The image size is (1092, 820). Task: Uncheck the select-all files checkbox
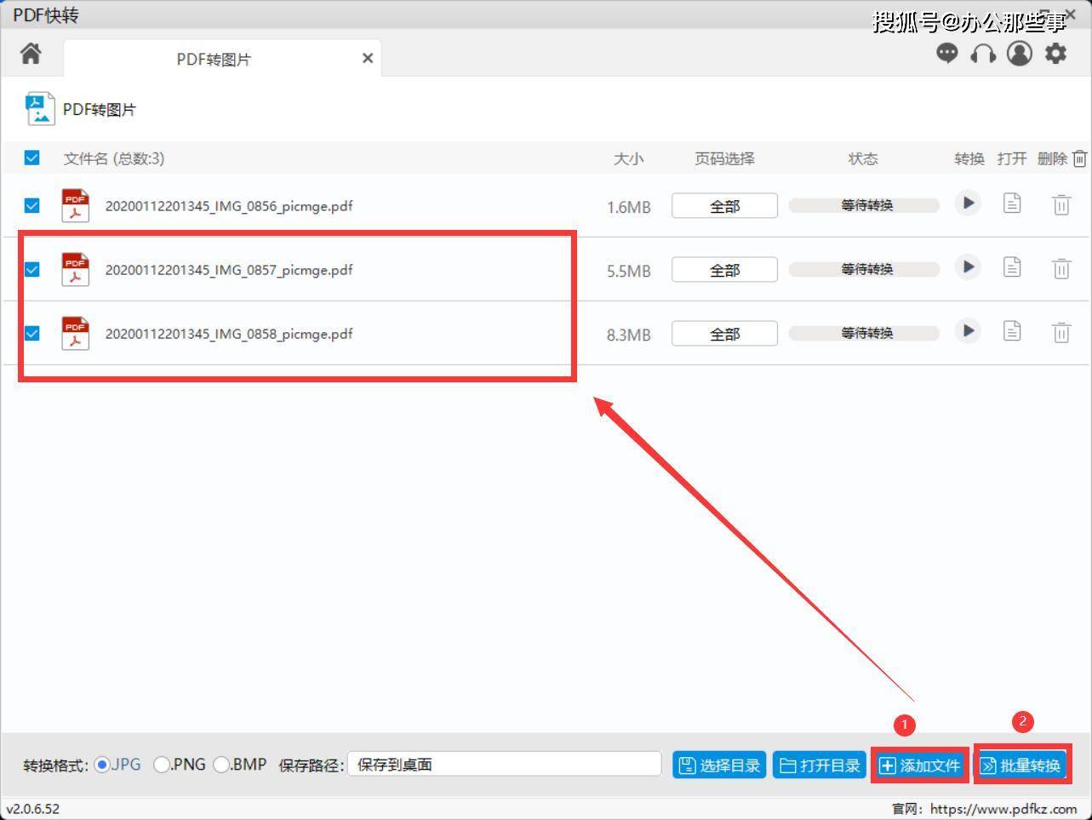point(31,158)
